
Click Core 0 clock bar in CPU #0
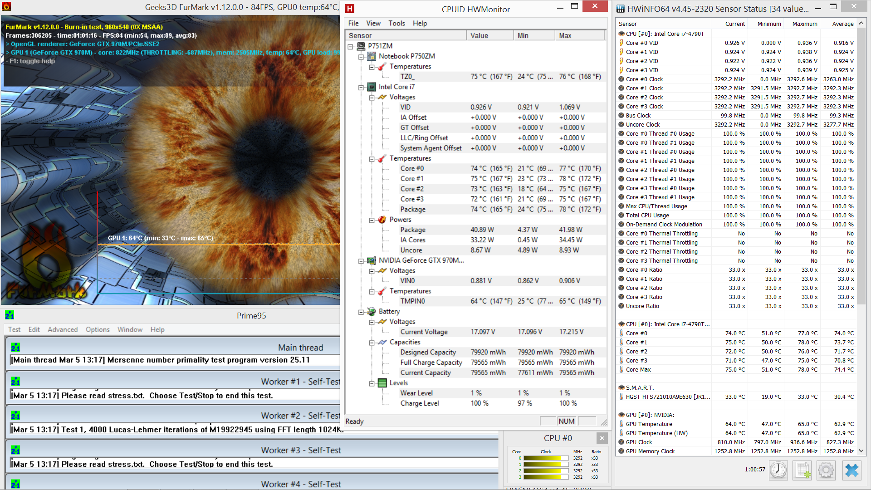(546, 458)
